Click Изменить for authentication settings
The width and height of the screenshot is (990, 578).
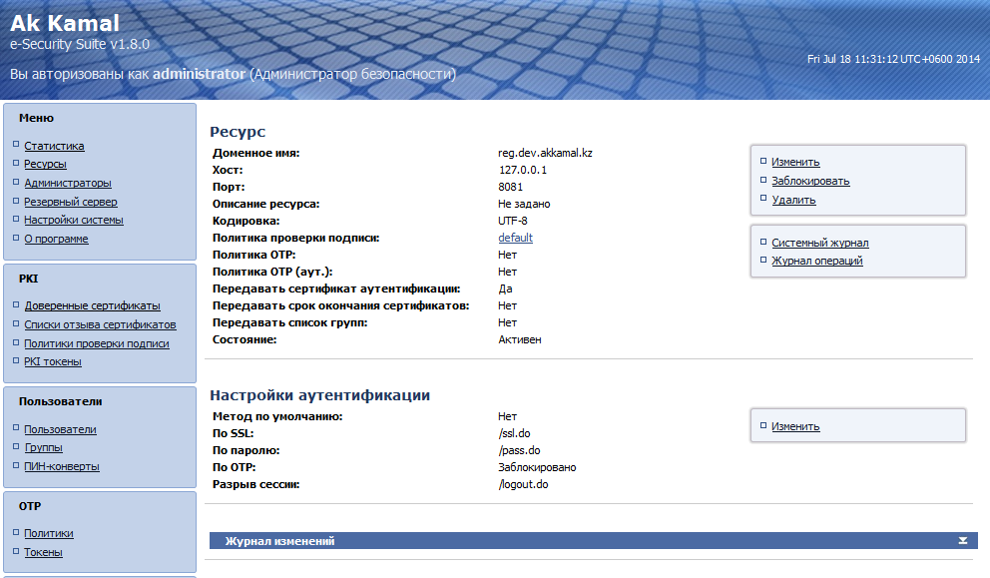point(795,427)
